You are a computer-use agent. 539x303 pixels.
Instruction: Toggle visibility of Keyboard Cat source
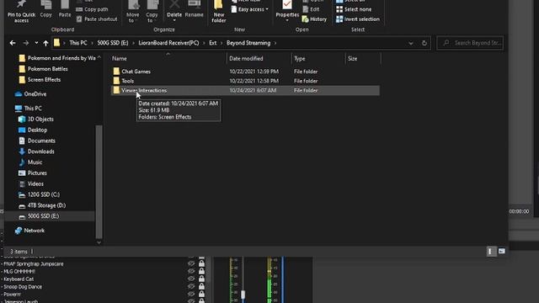tap(191, 279)
